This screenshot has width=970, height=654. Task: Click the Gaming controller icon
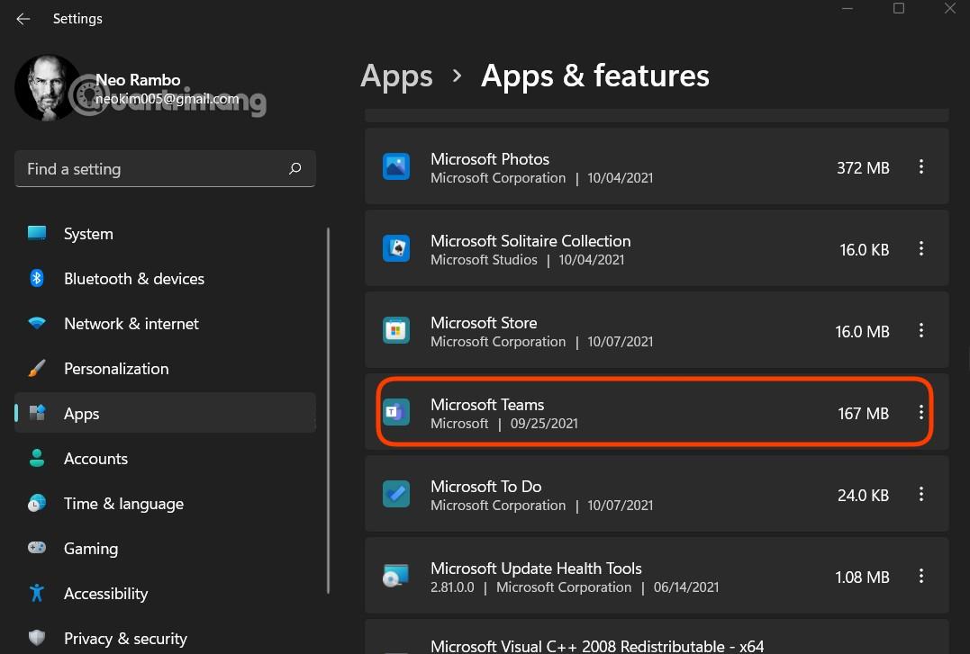37,548
